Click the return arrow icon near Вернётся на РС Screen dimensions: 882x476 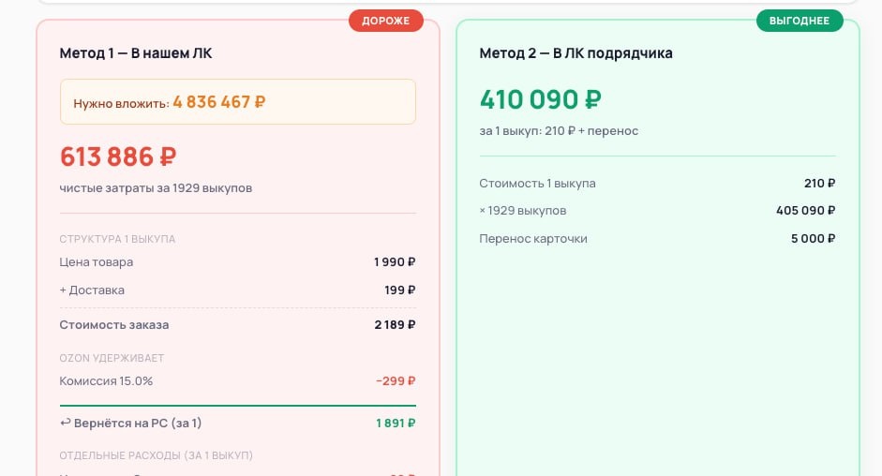66,423
